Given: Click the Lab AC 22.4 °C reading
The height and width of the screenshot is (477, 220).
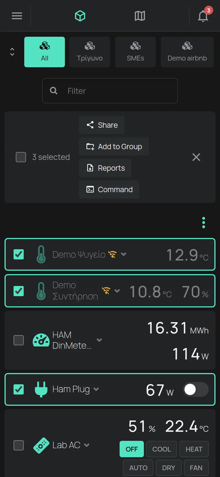Looking at the screenshot, I should point(187,426).
